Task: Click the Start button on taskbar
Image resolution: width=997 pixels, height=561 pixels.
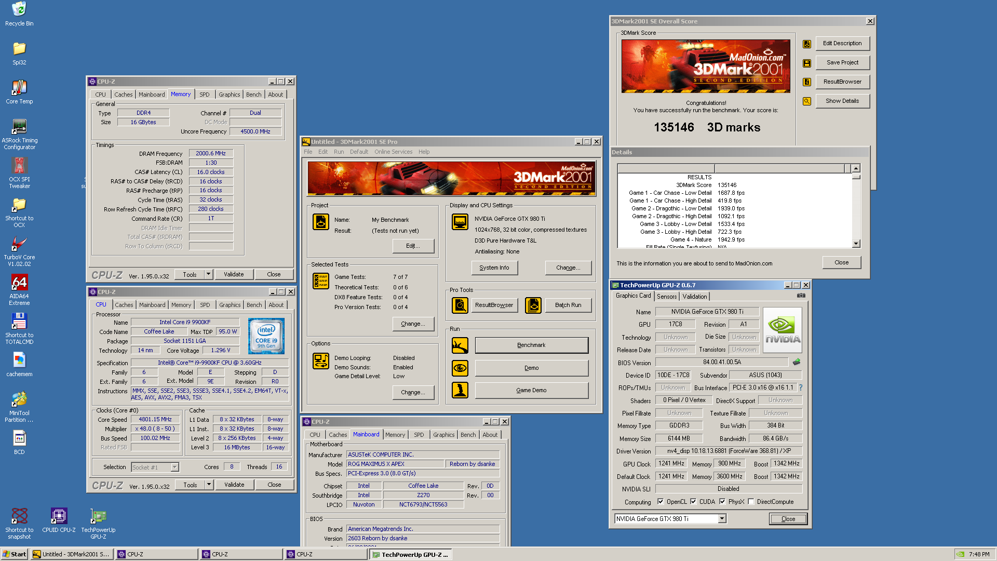Action: (15, 554)
